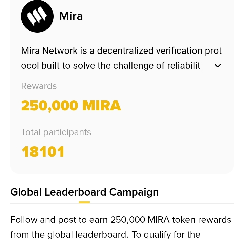Tap the truncated word 'reliability' in the description
Screen dimensions: 244x244
[185, 66]
